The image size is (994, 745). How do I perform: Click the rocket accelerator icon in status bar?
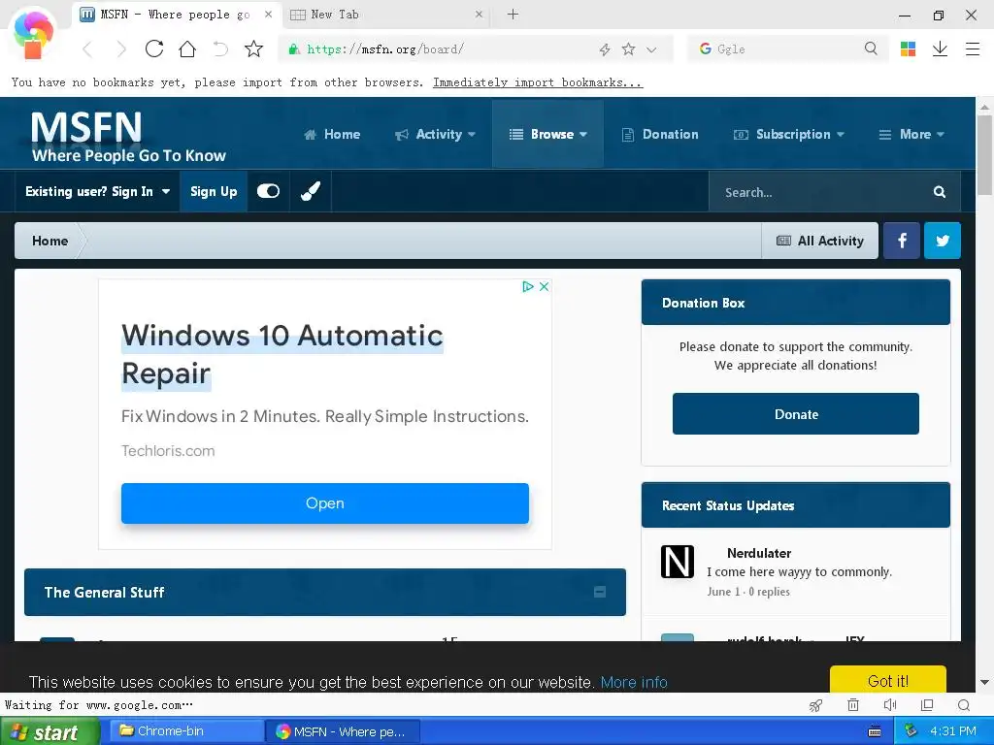click(x=815, y=705)
